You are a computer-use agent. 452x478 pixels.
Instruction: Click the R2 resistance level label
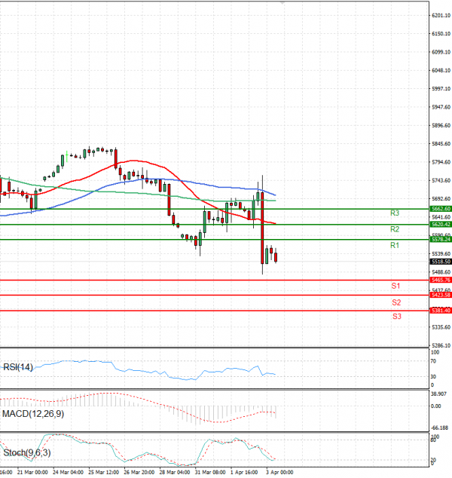[394, 229]
